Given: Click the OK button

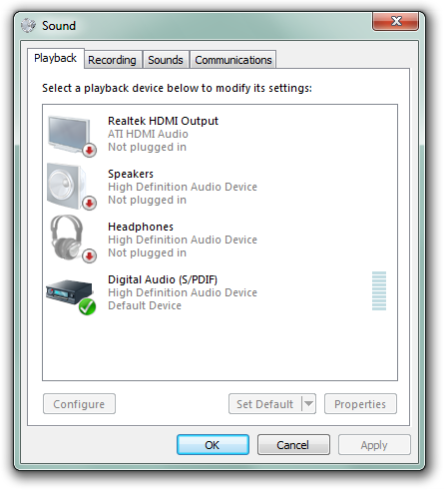Looking at the screenshot, I should (x=213, y=445).
